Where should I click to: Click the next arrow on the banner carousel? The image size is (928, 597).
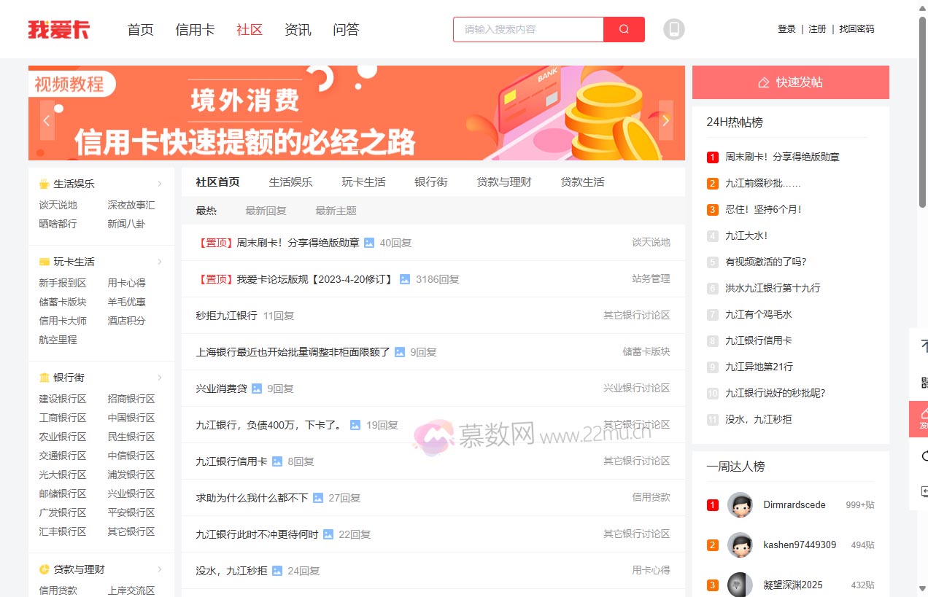point(665,120)
